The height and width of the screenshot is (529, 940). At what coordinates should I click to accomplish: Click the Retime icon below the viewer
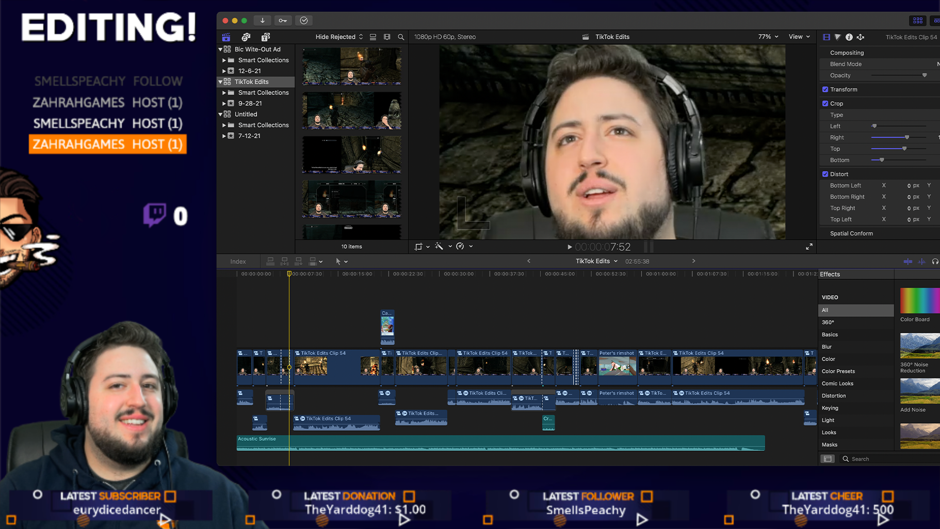pos(461,246)
